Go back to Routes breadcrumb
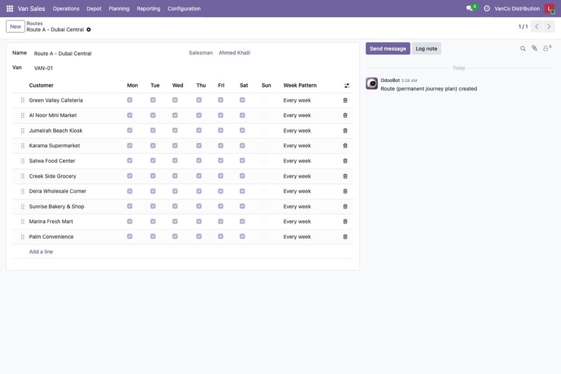 point(35,23)
